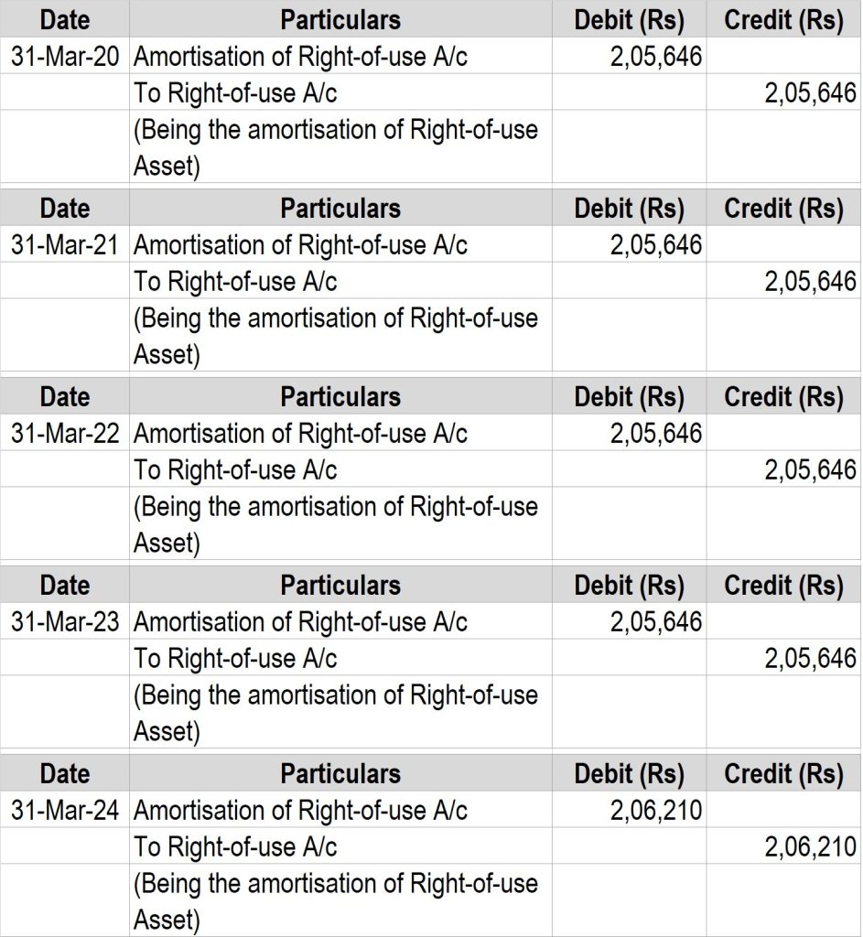Select the 31-Mar-24 Amortisation of Right-of-use A/c cell
Screen dimensions: 863x937
tap(301, 811)
